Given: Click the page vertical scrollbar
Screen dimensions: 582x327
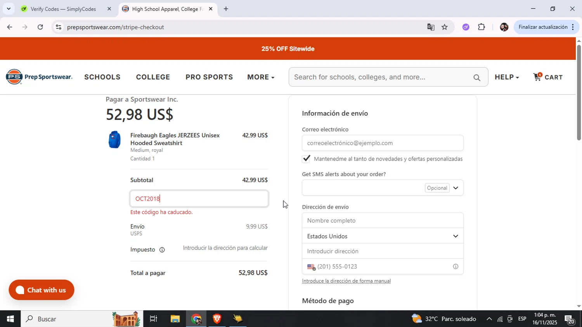Looking at the screenshot, I should [x=579, y=93].
